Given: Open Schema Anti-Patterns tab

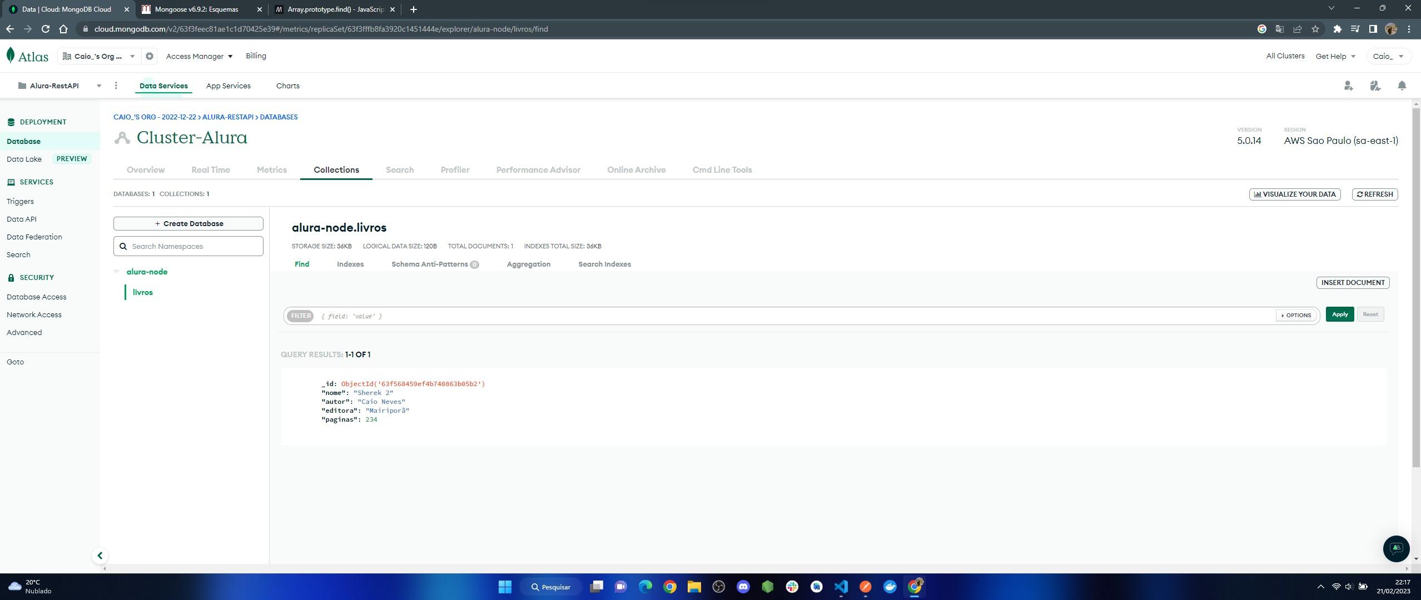Looking at the screenshot, I should click(x=435, y=264).
